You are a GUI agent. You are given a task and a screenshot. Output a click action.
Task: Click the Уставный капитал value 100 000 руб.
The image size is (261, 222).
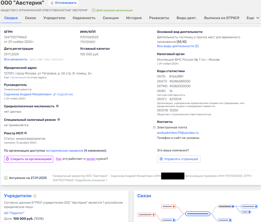[x=90, y=54]
